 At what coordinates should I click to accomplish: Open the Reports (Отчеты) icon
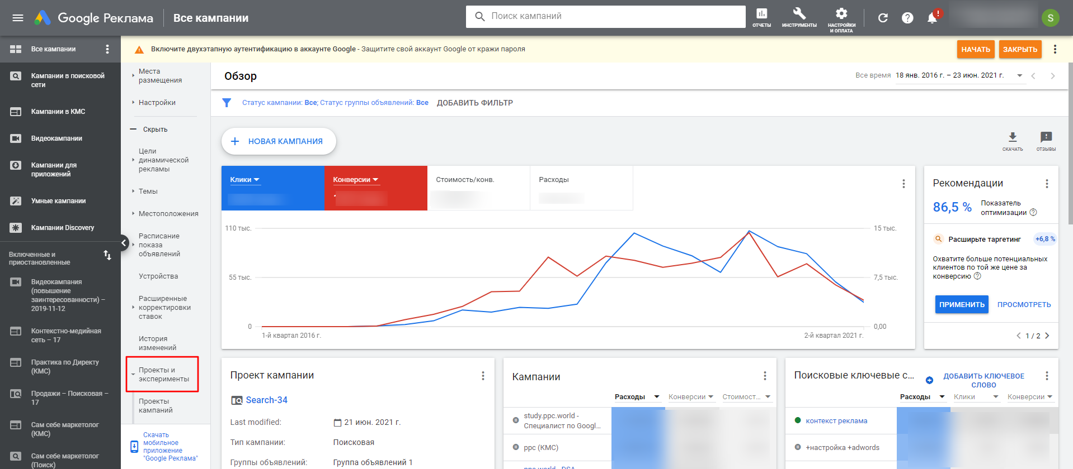pyautogui.click(x=761, y=17)
